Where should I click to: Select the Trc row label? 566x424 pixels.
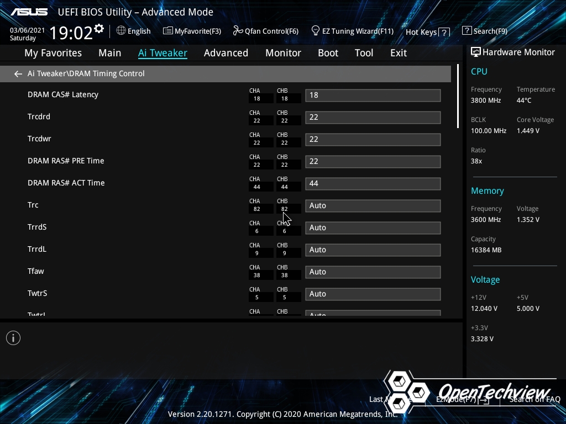click(x=33, y=205)
